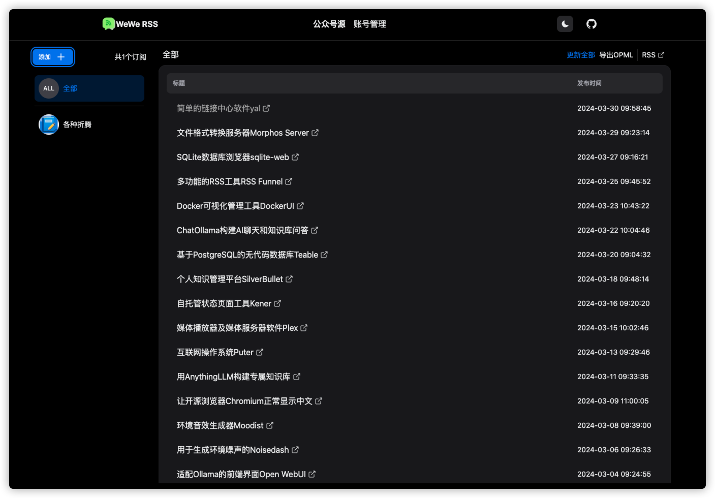Click timestamp 2024-03-15 10:02:46
This screenshot has height=498, width=715.
click(x=613, y=328)
